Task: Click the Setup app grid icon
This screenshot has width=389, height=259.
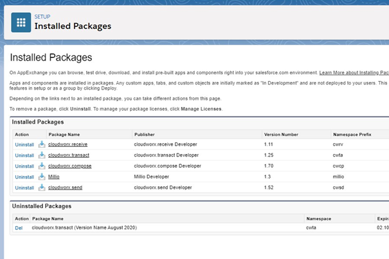Action: 21,23
